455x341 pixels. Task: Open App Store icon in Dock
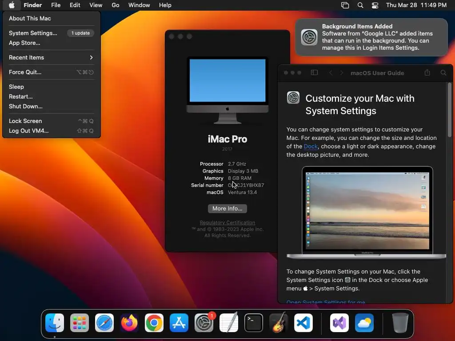[179, 323]
